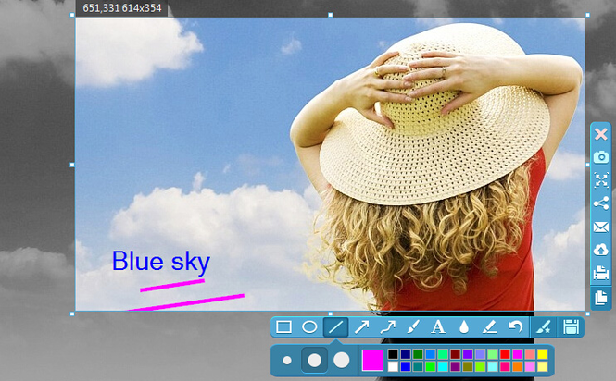Pick the navy dark blue swatch
This screenshot has height=381, width=616.
[x=406, y=354]
